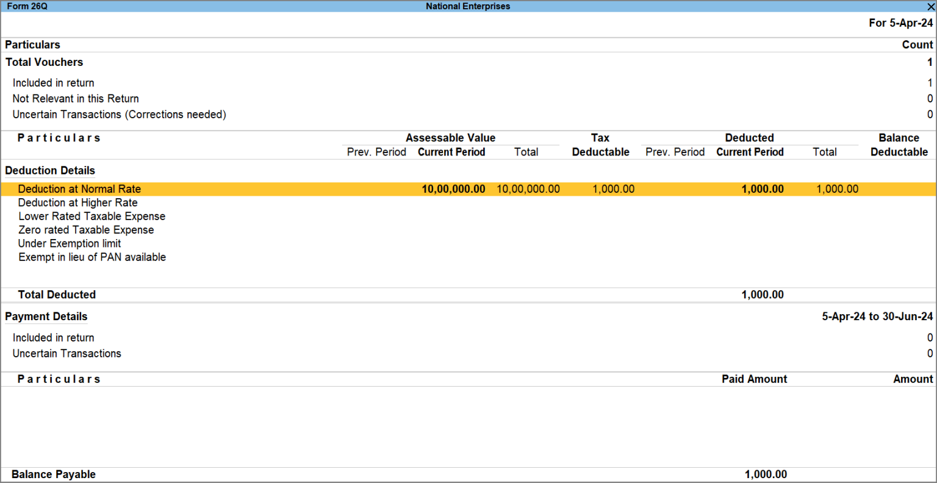The image size is (937, 483).
Task: Click the 5-Apr-24 to 30-Jun-24 range
Action: point(876,317)
